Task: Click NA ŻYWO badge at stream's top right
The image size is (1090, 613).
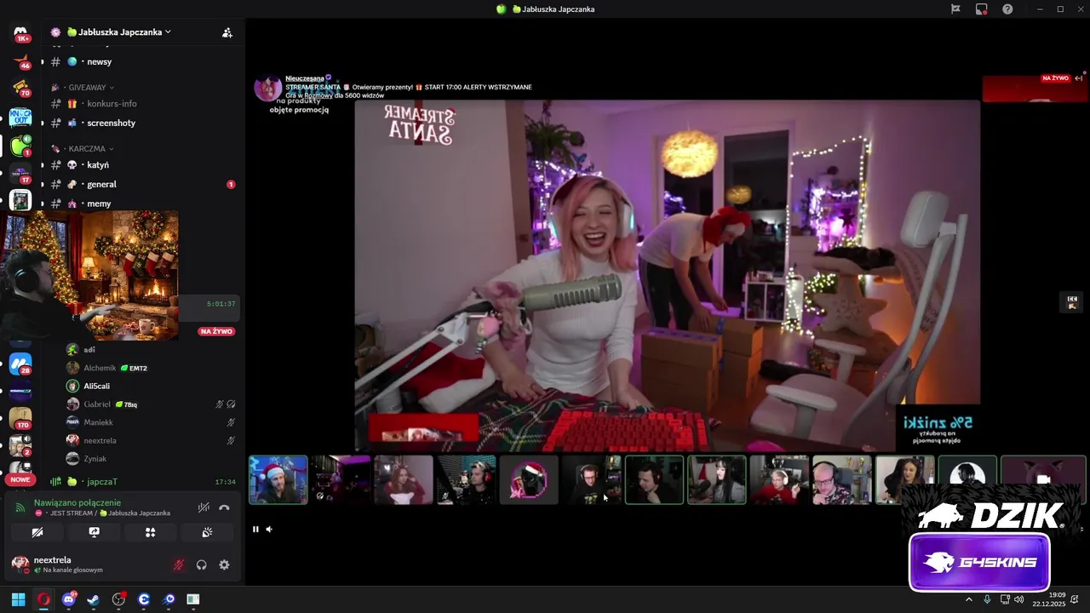Action: 1055,78
